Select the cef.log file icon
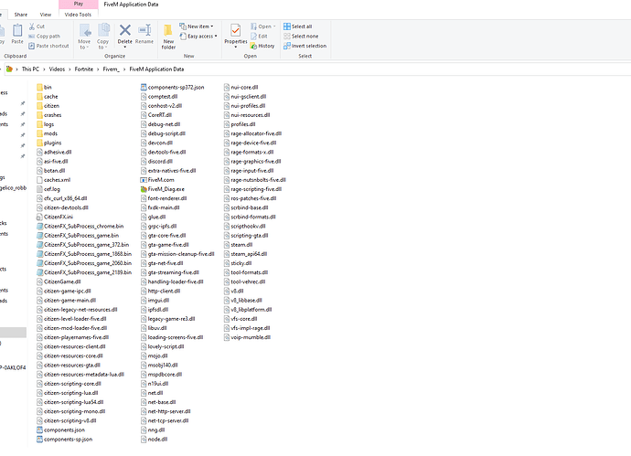631x456 pixels. (39, 189)
